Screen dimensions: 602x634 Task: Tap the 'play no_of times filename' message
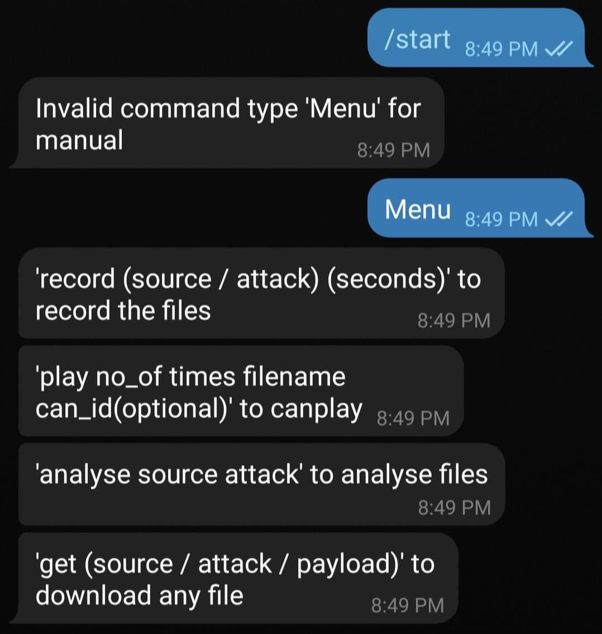tap(241, 391)
